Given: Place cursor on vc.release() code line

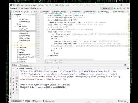Looking at the screenshot, I should pos(53,55).
